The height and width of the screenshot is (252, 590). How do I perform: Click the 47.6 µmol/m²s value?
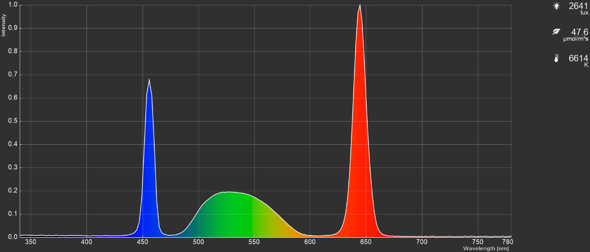click(580, 32)
